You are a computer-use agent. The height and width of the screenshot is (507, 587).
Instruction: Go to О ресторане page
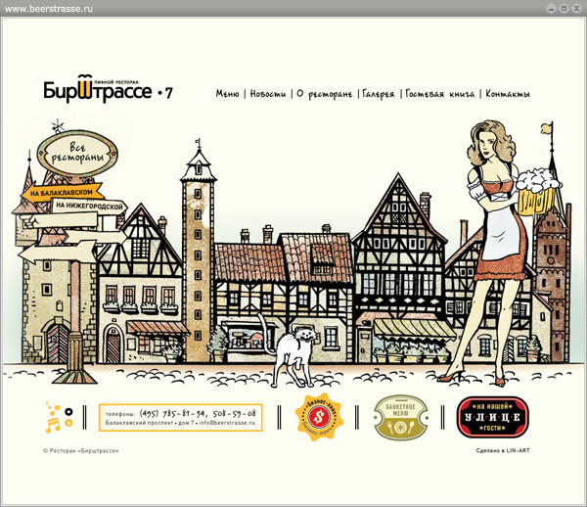pos(325,94)
